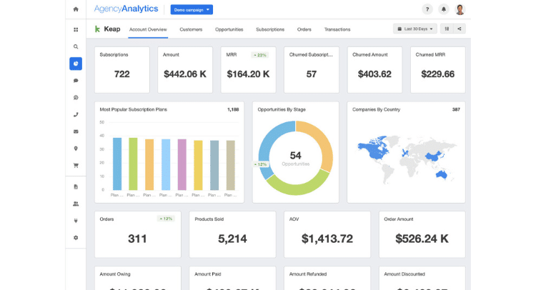Click the yellow bar in the plans chart
Screen dimensions: 536x290
click(x=198, y=165)
